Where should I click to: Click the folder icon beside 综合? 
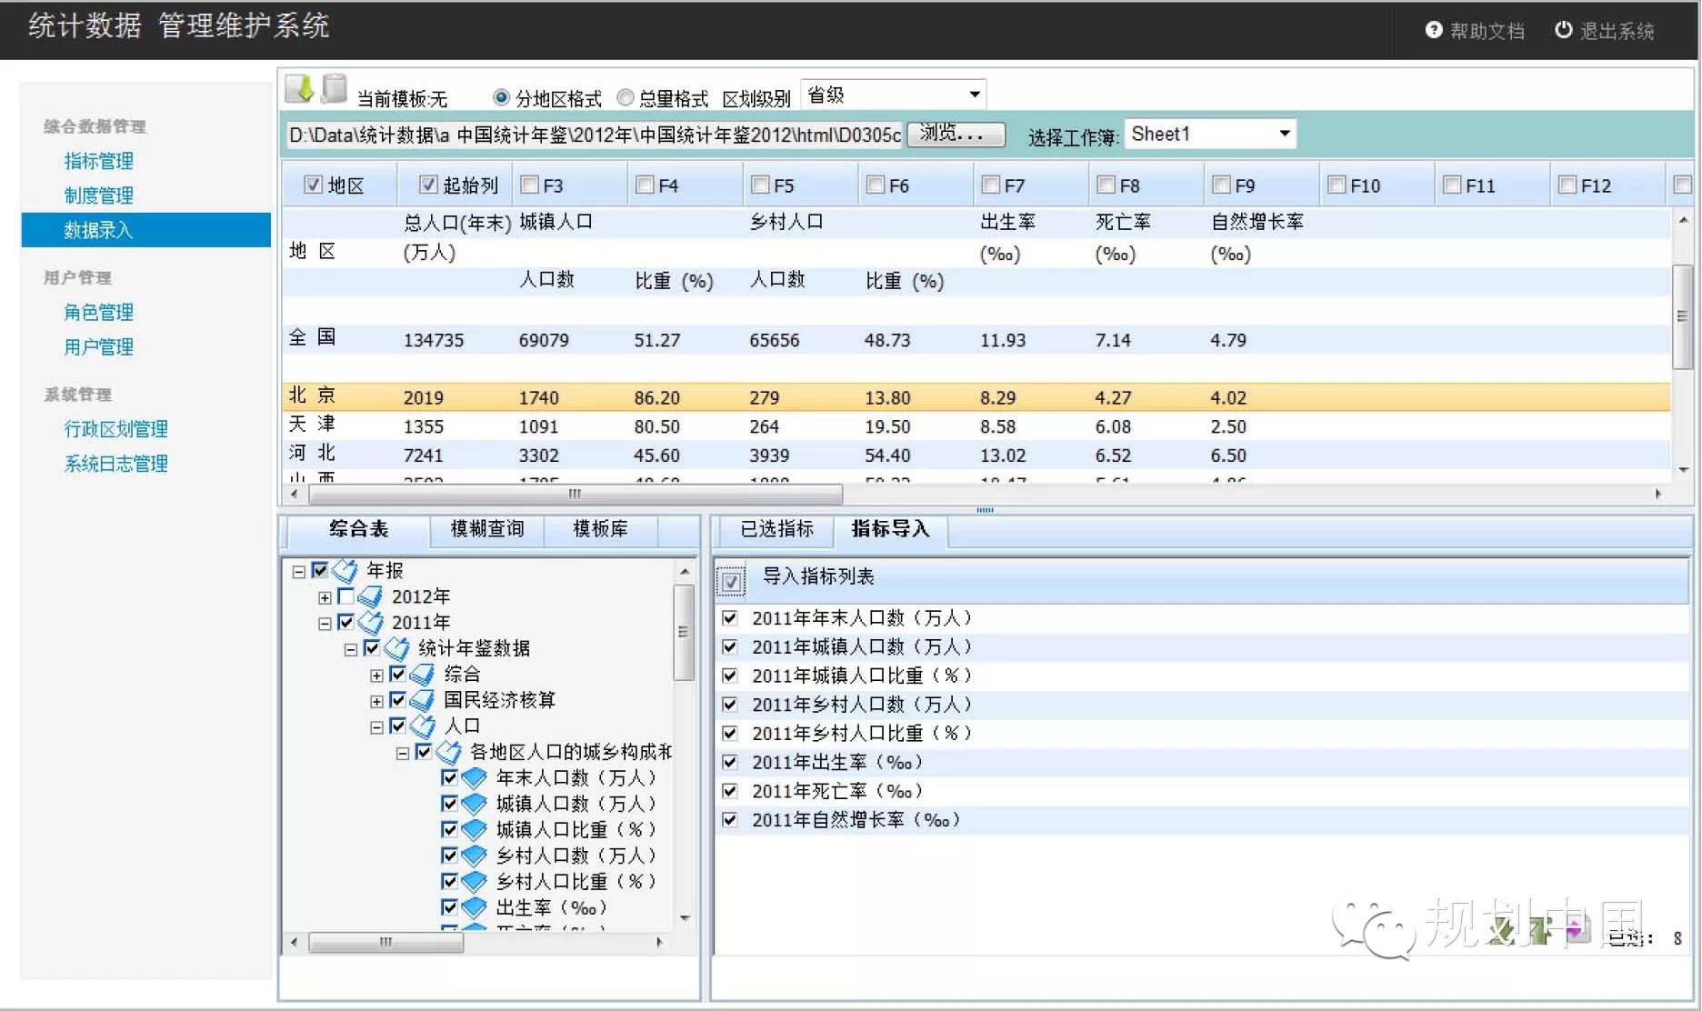(x=422, y=674)
